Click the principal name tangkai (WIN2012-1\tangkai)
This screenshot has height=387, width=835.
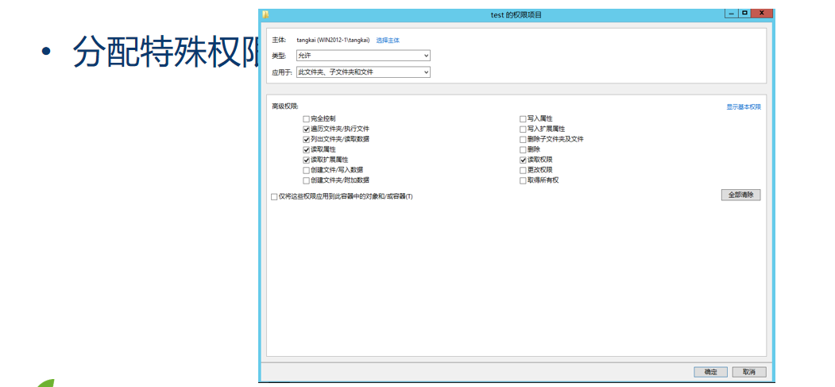[333, 40]
